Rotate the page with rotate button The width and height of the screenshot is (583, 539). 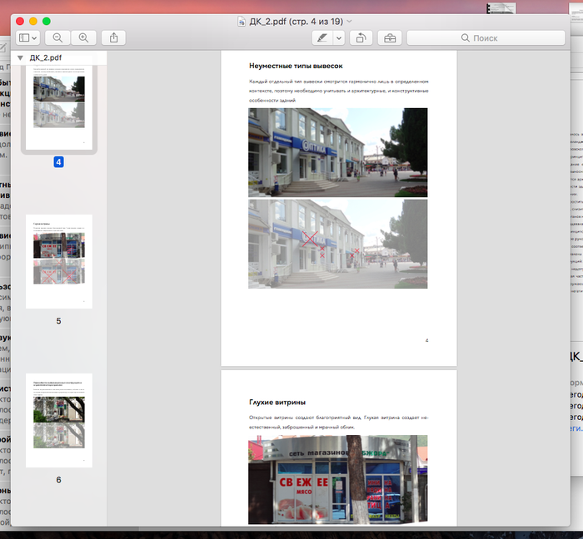click(361, 38)
